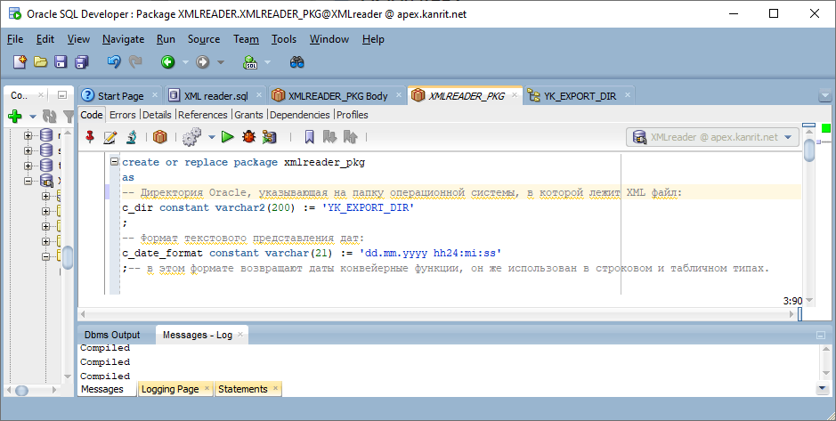Open the Help menu
Viewport: 836px width, 421px height.
(x=373, y=39)
